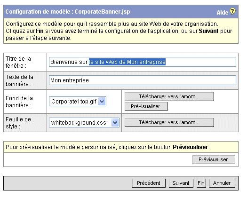Screen dimensions: 247x198
Task: Go back with the Précédent button
Action: [x=149, y=183]
